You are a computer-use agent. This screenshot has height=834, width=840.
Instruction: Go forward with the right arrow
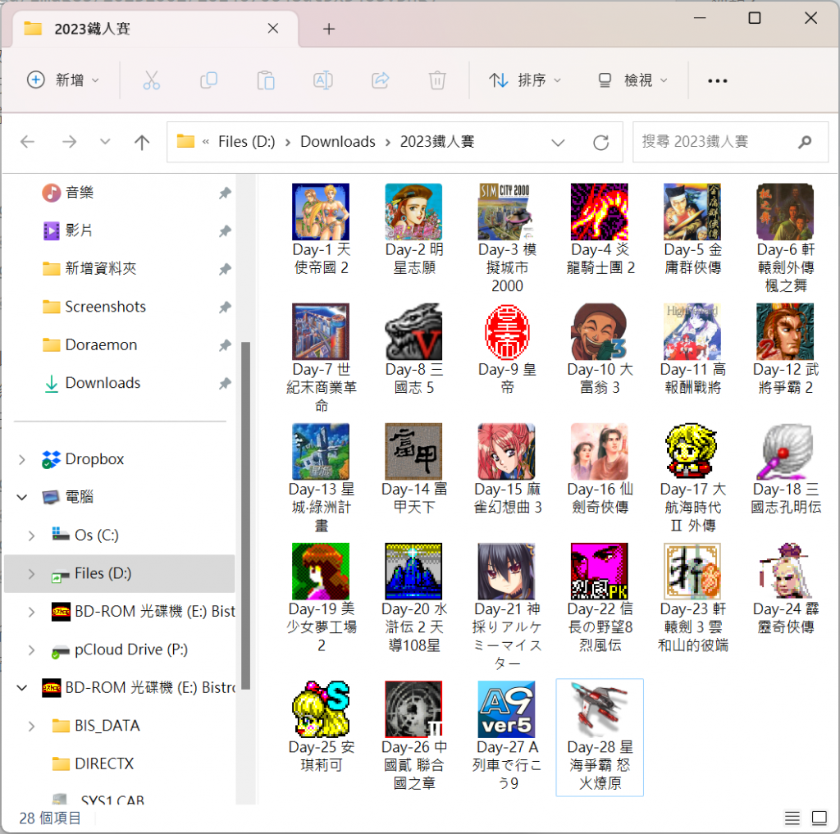69,142
